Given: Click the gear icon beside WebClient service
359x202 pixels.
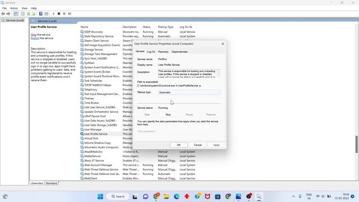Looking at the screenshot, I should point(82,178).
